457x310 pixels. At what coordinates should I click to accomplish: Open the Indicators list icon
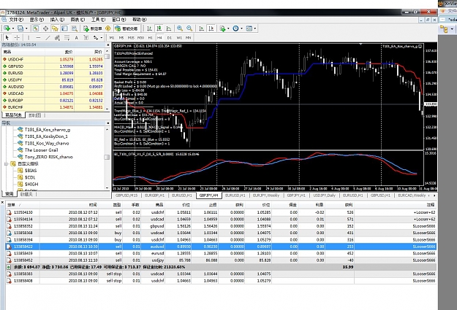(x=222, y=28)
